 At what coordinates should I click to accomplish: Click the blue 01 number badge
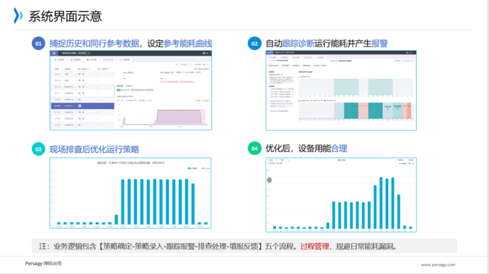click(38, 44)
